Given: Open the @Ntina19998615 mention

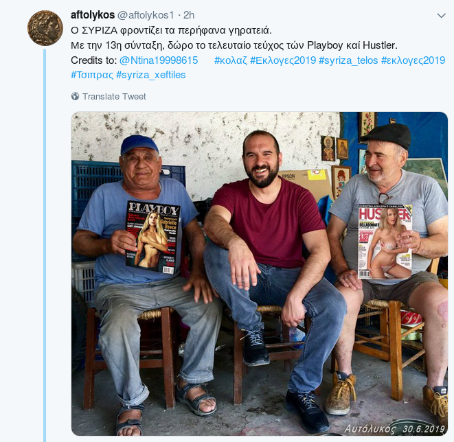Looking at the screenshot, I should click(159, 60).
